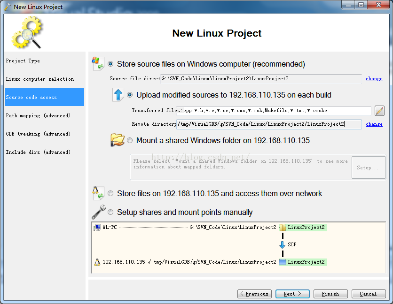Viewport: 393px width, 304px height.
Task: Click the blue upload arrow icon
Action: [118, 95]
